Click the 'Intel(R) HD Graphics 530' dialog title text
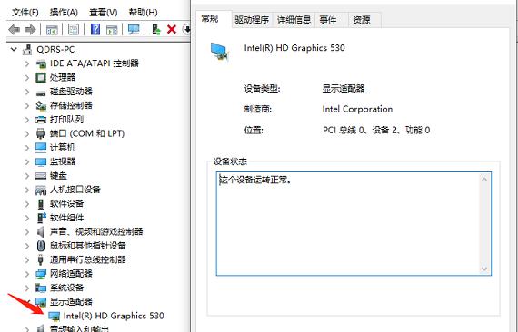This screenshot has height=332, width=518. (x=294, y=48)
